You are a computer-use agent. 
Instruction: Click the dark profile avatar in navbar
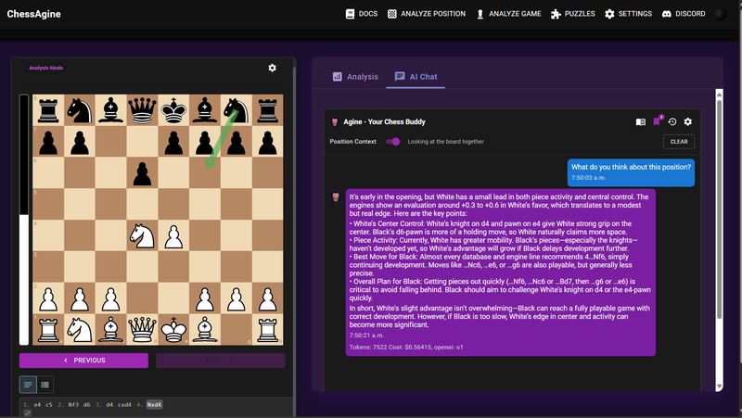pyautogui.click(x=720, y=14)
